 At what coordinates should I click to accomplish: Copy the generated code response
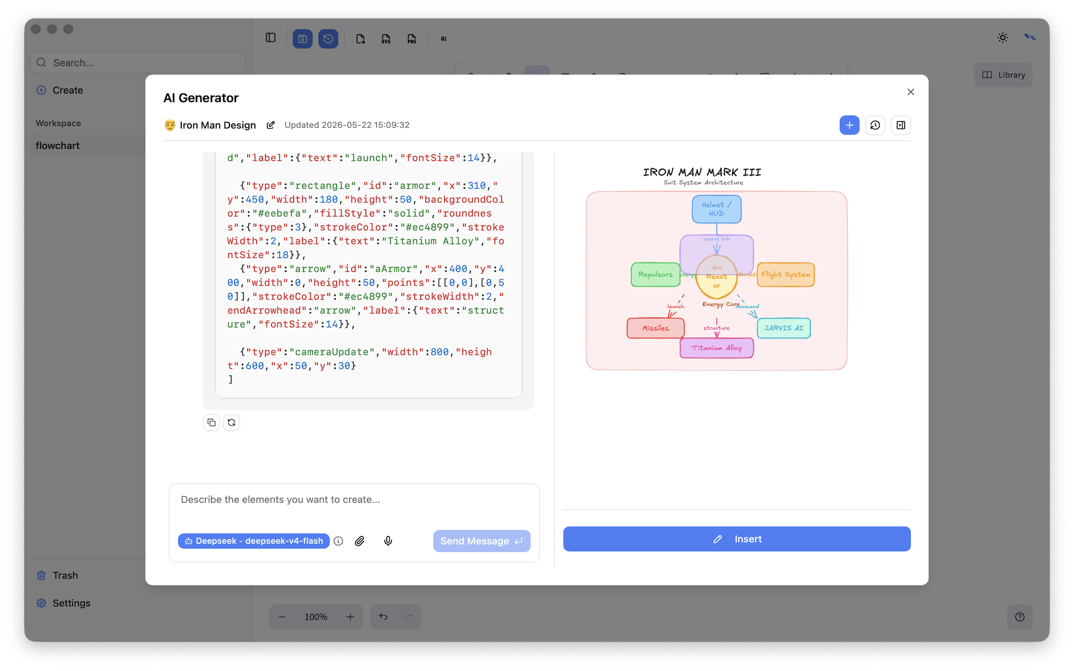pyautogui.click(x=211, y=422)
